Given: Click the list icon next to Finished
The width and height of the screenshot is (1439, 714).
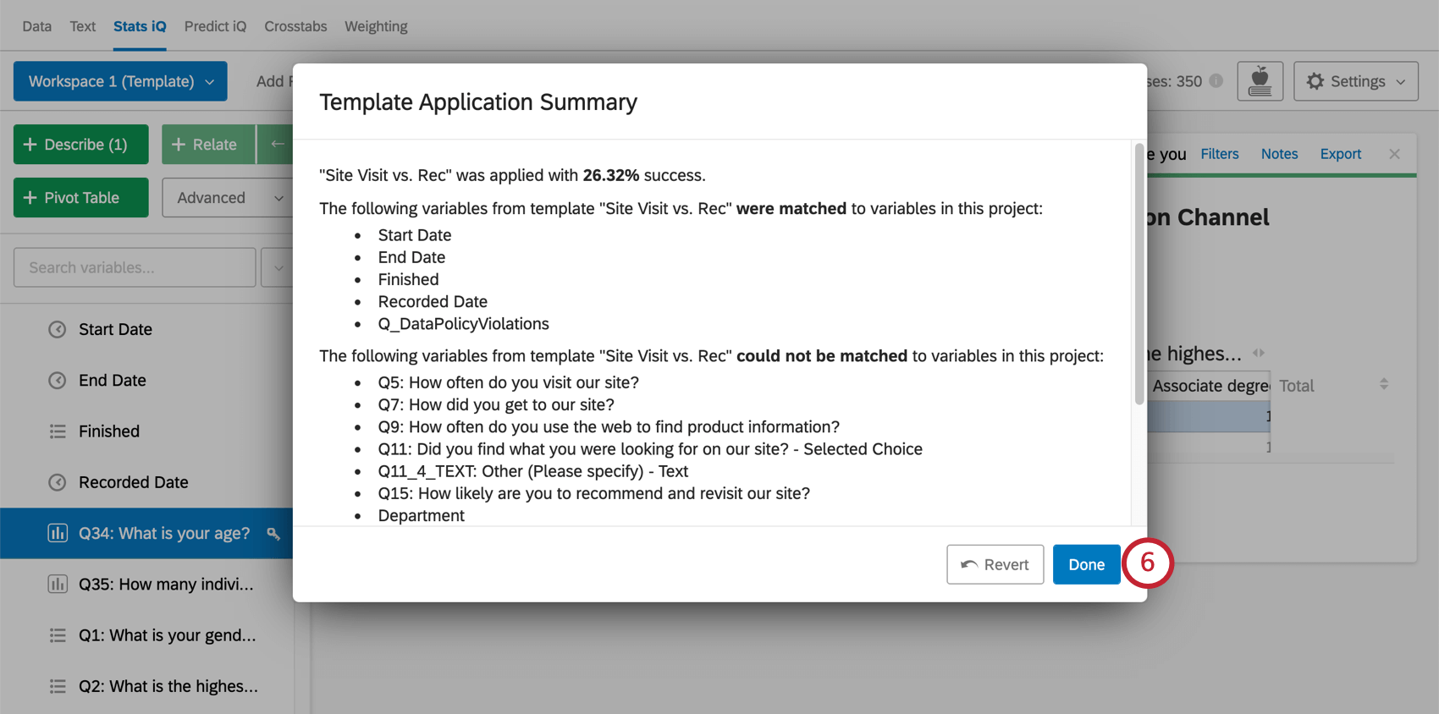Looking at the screenshot, I should [58, 431].
